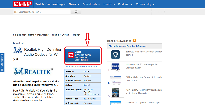Click the Win 2003 Server entry
The height and width of the screenshot is (105, 205).
[91, 94]
